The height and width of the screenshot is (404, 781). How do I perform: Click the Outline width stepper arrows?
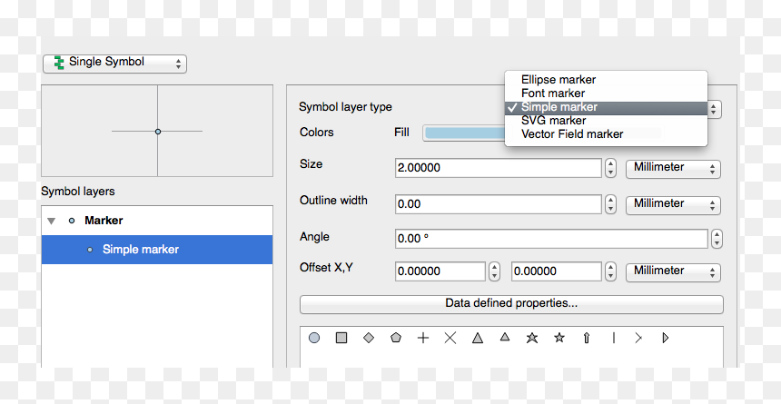(610, 204)
